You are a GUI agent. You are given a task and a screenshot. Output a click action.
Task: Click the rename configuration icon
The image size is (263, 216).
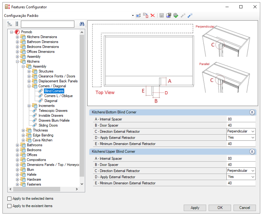click(138, 16)
